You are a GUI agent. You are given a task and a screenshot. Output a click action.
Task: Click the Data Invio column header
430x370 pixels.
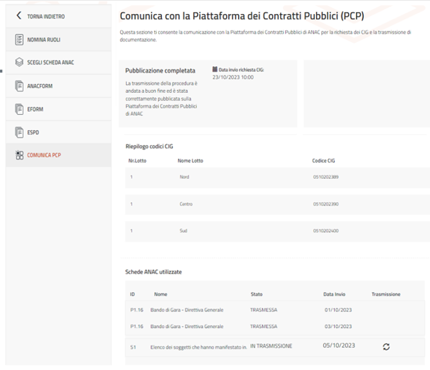pos(334,294)
